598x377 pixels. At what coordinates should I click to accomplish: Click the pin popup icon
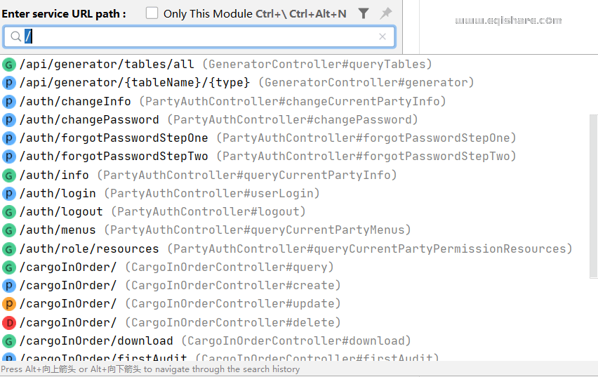tap(385, 13)
